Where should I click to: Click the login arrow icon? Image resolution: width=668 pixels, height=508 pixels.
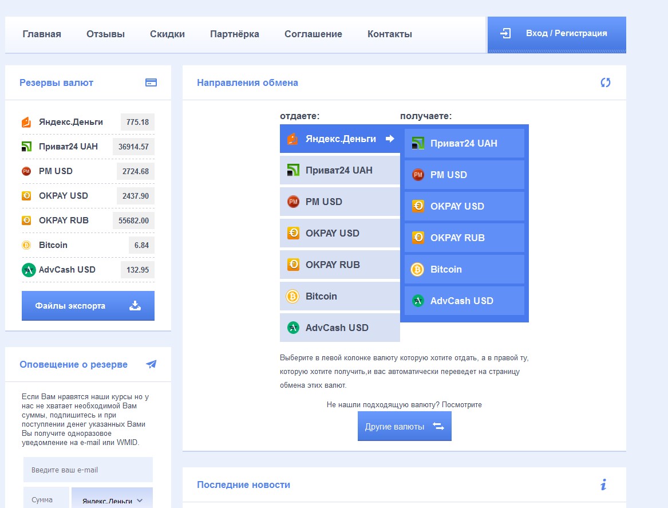[x=505, y=33]
